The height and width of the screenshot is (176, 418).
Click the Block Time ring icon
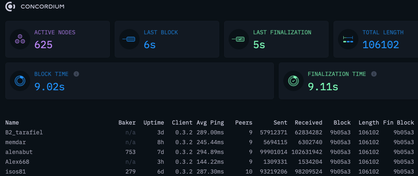(20, 81)
